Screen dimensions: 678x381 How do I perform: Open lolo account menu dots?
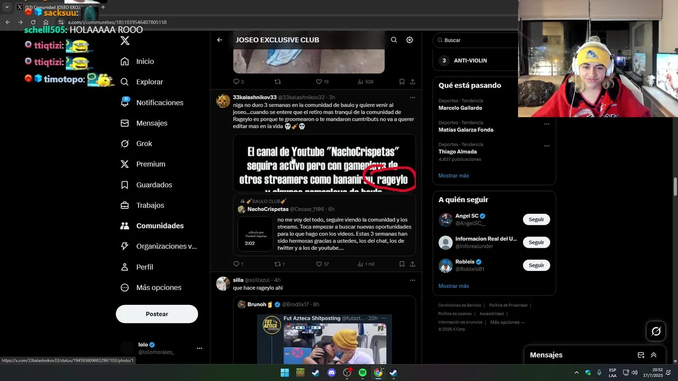point(200,348)
